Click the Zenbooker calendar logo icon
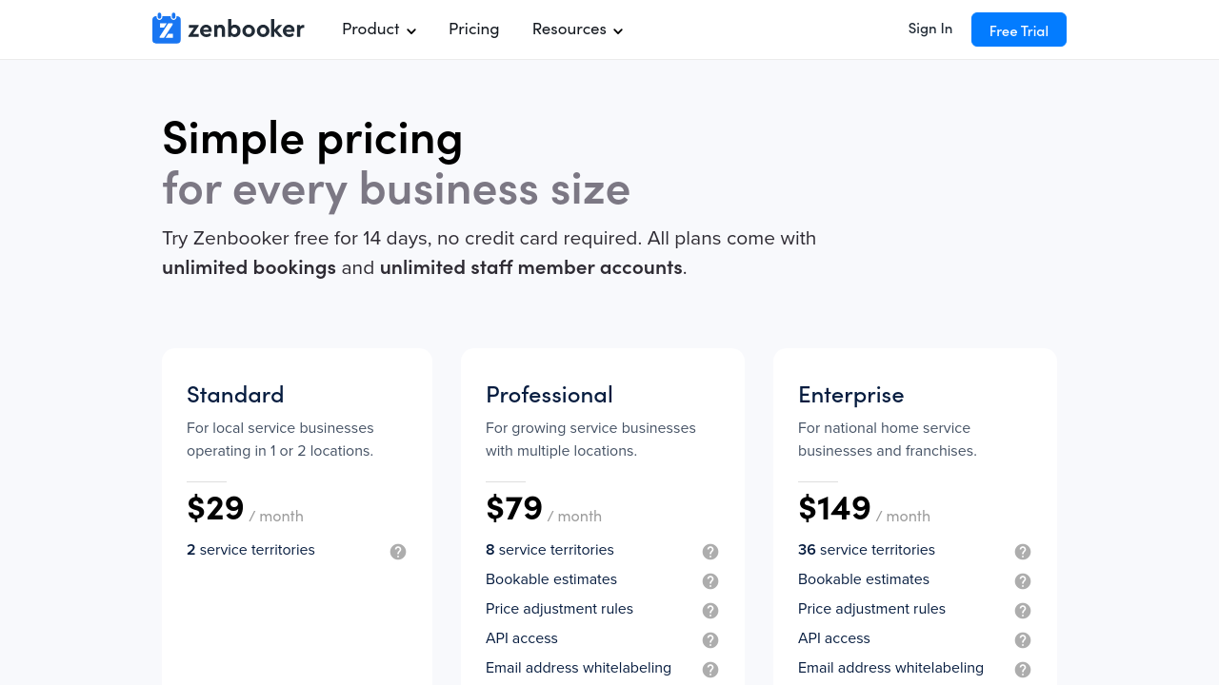This screenshot has width=1219, height=685. [x=167, y=29]
